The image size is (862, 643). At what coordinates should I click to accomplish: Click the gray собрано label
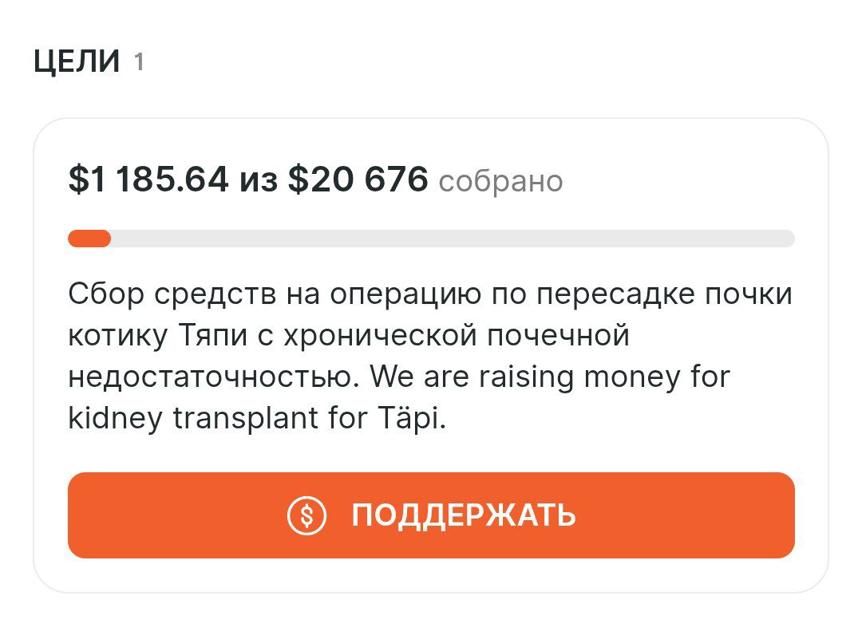[500, 181]
